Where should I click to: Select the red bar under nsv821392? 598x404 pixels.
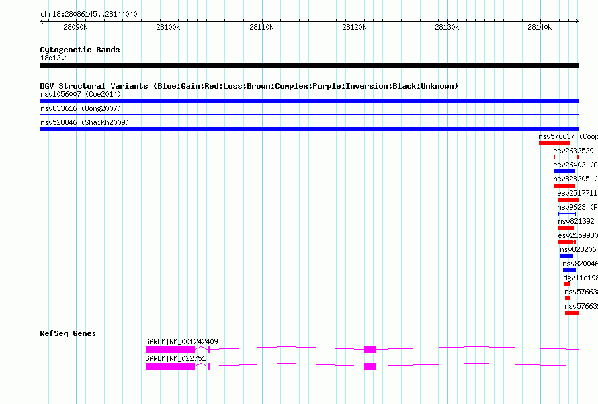pos(566,228)
